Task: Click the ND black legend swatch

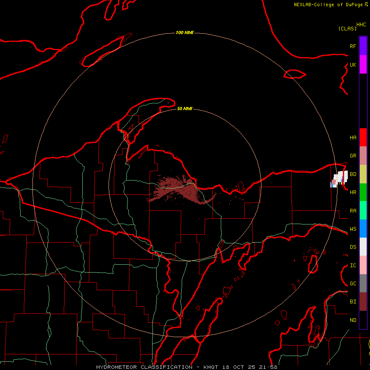Action: point(363,320)
